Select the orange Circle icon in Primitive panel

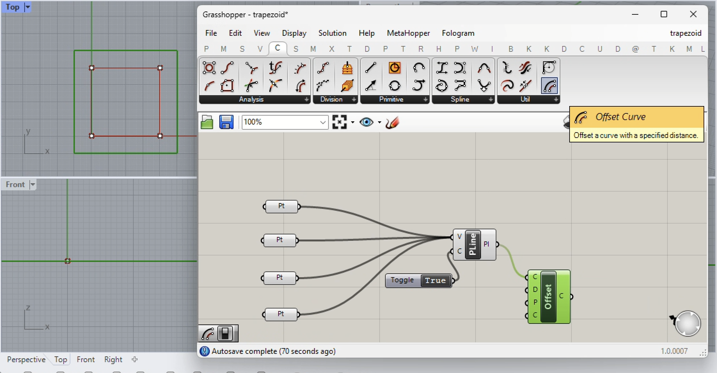394,68
